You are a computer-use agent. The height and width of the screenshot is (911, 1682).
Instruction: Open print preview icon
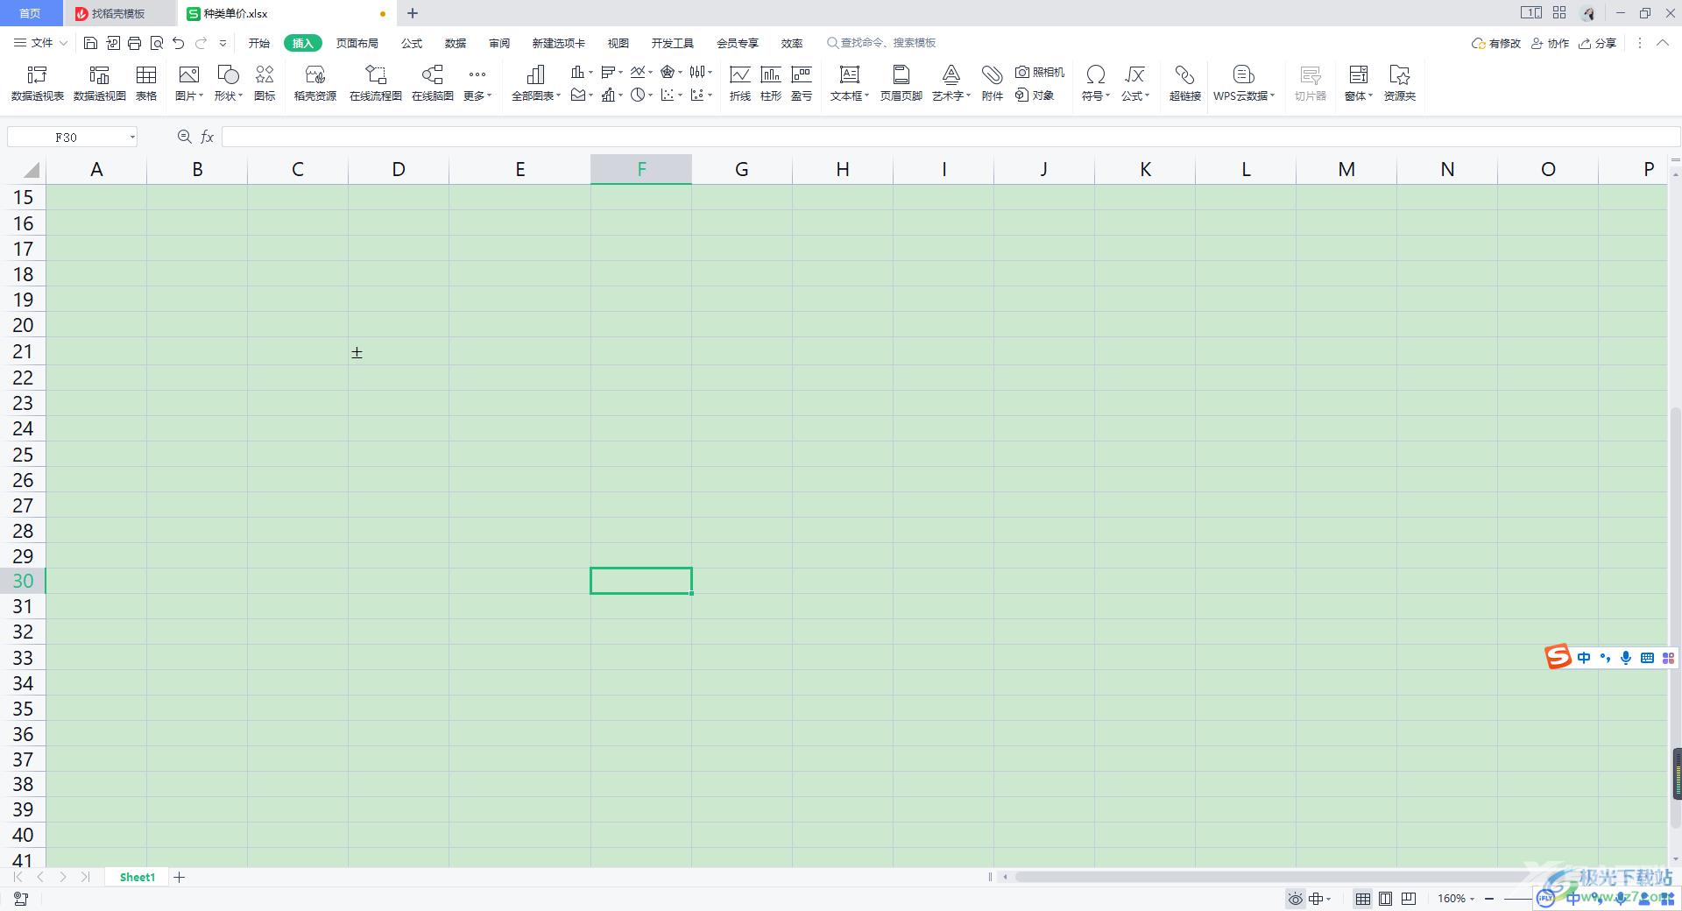[157, 43]
